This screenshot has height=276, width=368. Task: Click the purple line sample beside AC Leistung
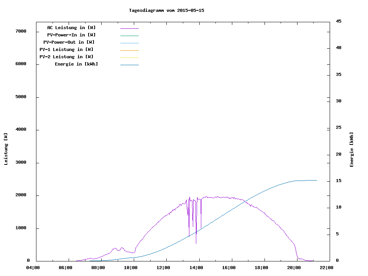(x=129, y=28)
